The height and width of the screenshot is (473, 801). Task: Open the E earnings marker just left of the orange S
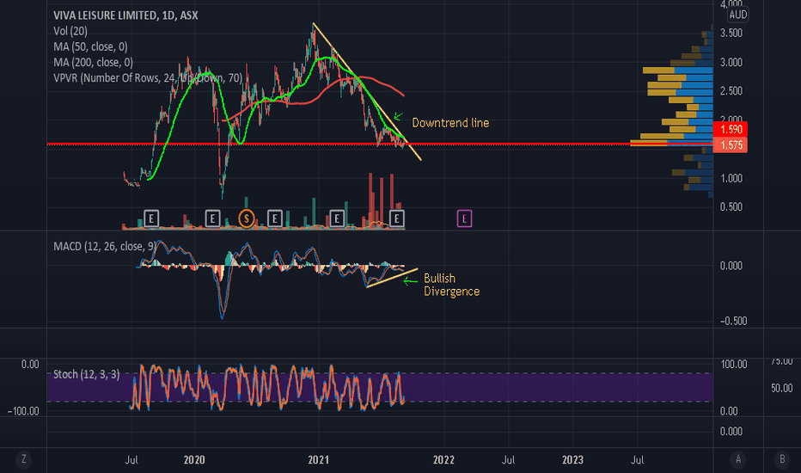pyautogui.click(x=212, y=218)
